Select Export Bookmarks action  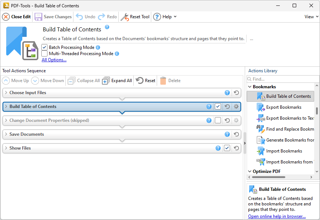click(281, 107)
